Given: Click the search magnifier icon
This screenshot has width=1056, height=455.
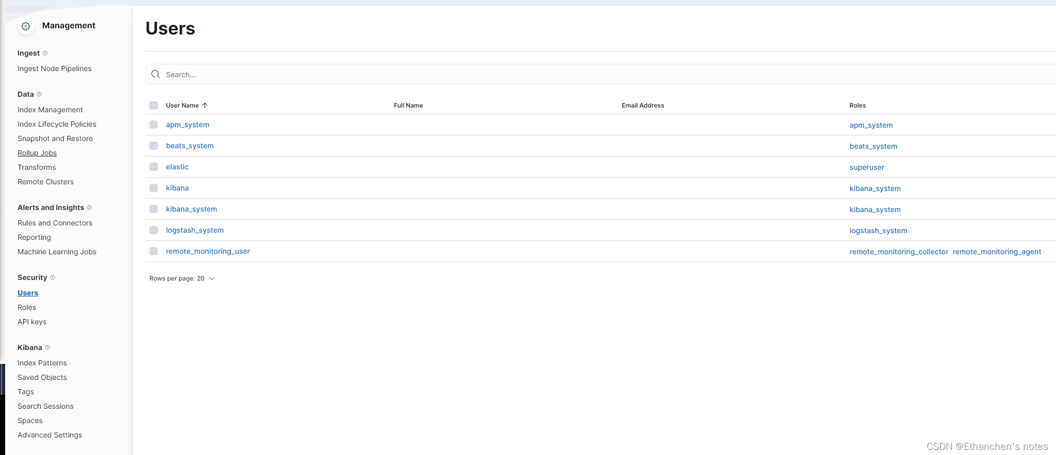Looking at the screenshot, I should point(156,74).
